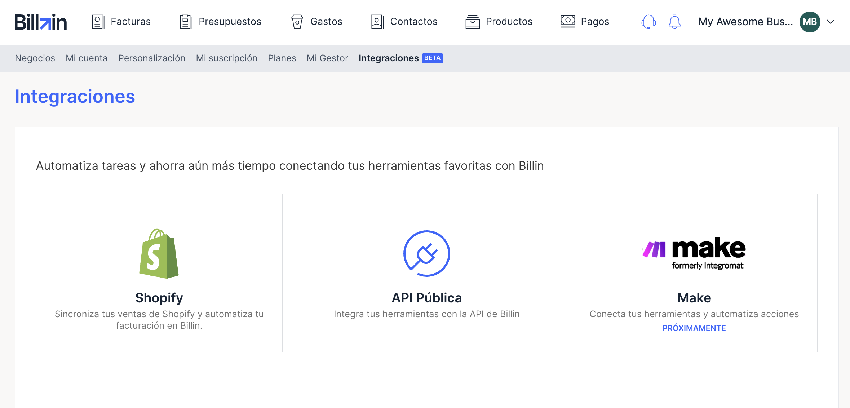Click the Integraciones page heading

(x=75, y=97)
